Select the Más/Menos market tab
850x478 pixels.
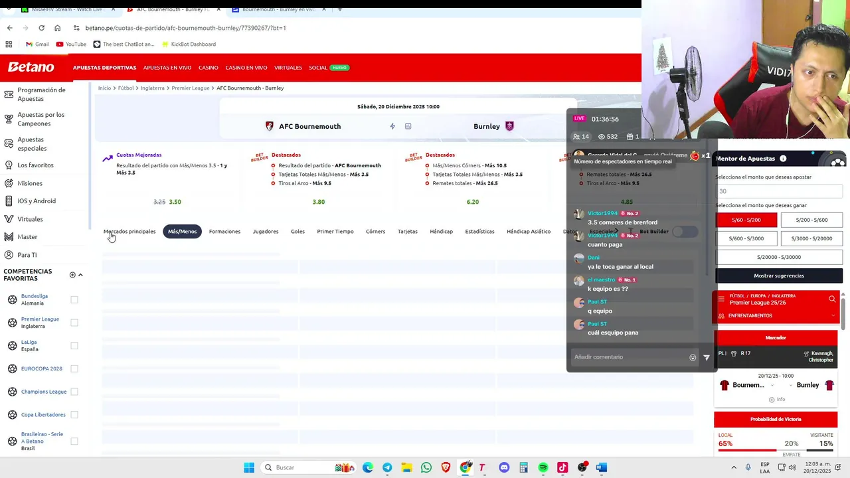pos(182,231)
